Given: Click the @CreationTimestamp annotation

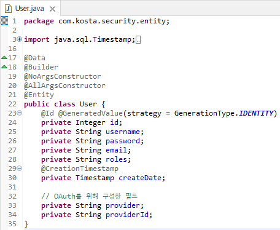Looking at the screenshot, I should click(x=80, y=169).
